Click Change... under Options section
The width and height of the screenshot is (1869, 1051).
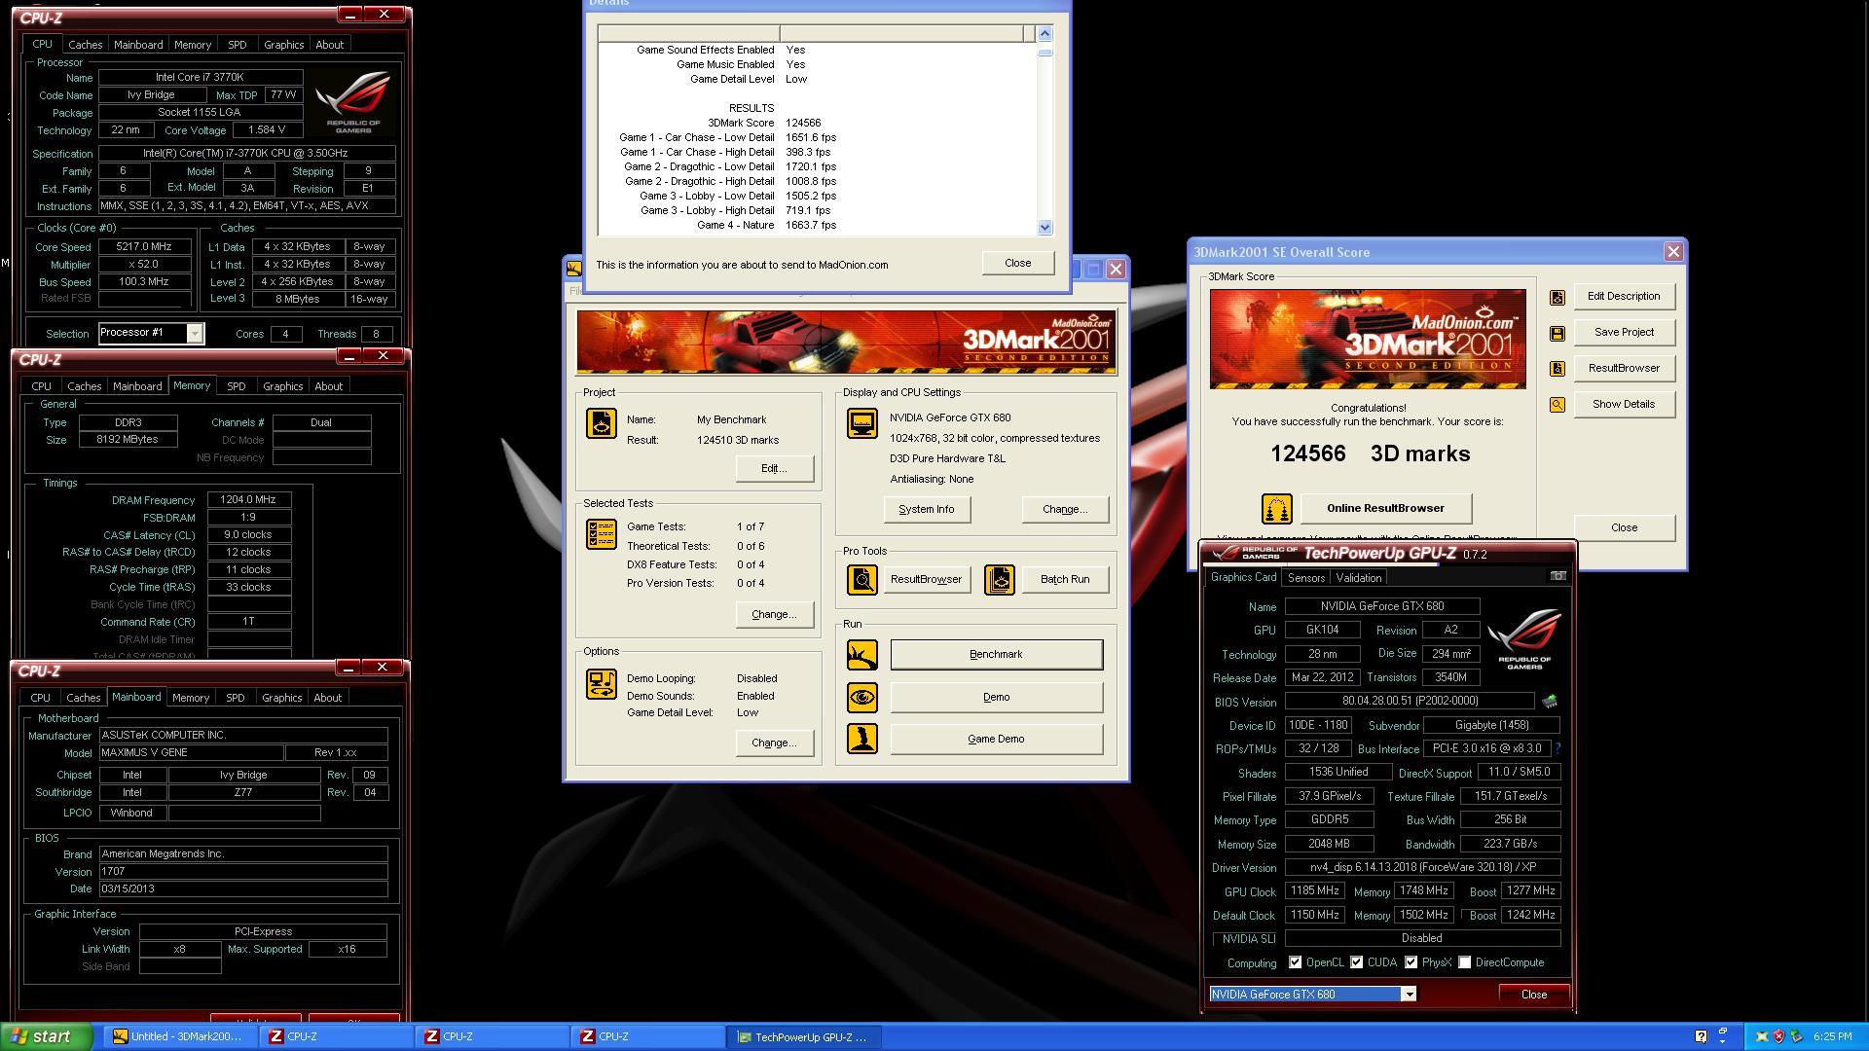(x=774, y=743)
